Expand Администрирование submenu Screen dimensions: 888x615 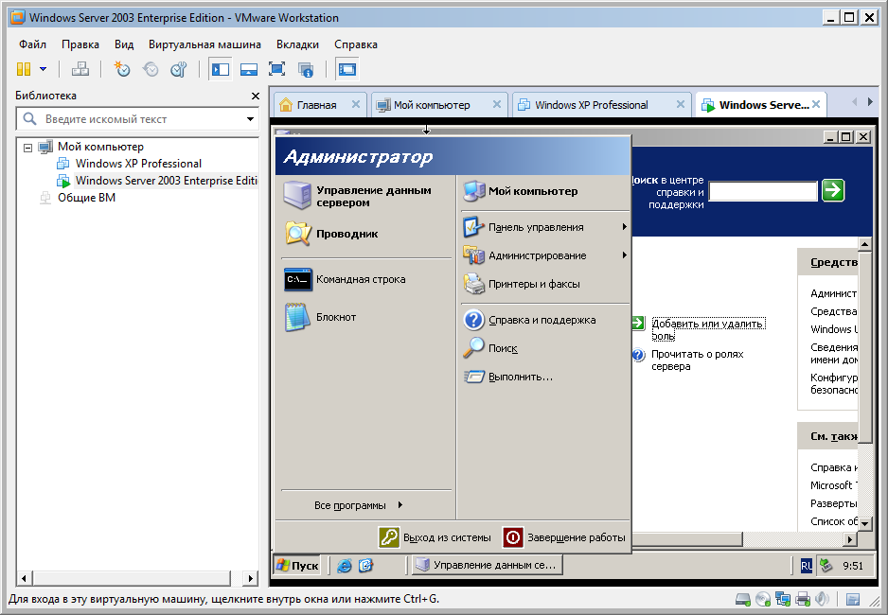[544, 255]
